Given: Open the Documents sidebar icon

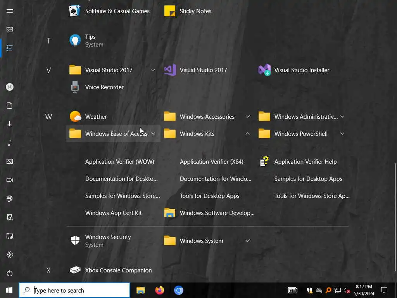Looking at the screenshot, I should pyautogui.click(x=10, y=106).
